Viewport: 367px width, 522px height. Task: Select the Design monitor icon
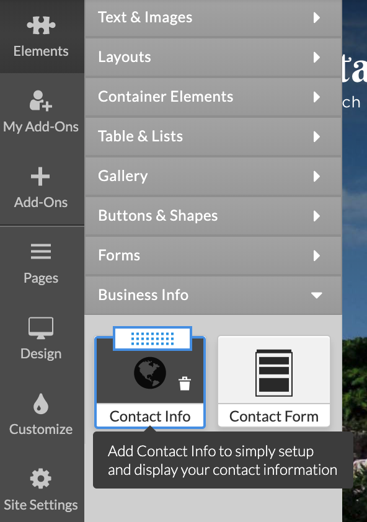click(41, 328)
